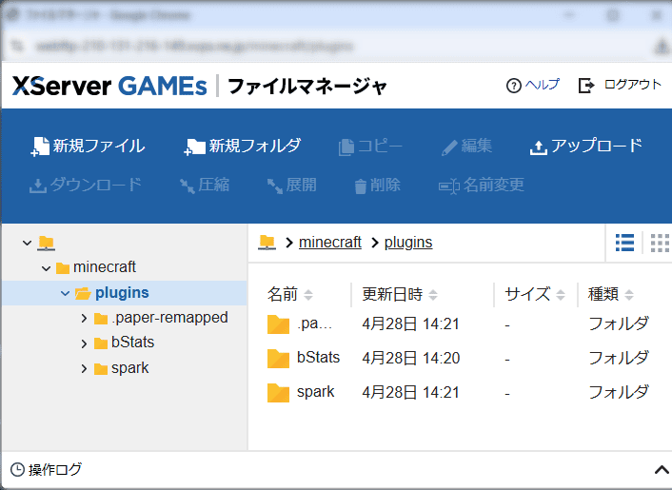Open the アップロード (upload) dialog
The width and height of the screenshot is (672, 490).
(586, 147)
